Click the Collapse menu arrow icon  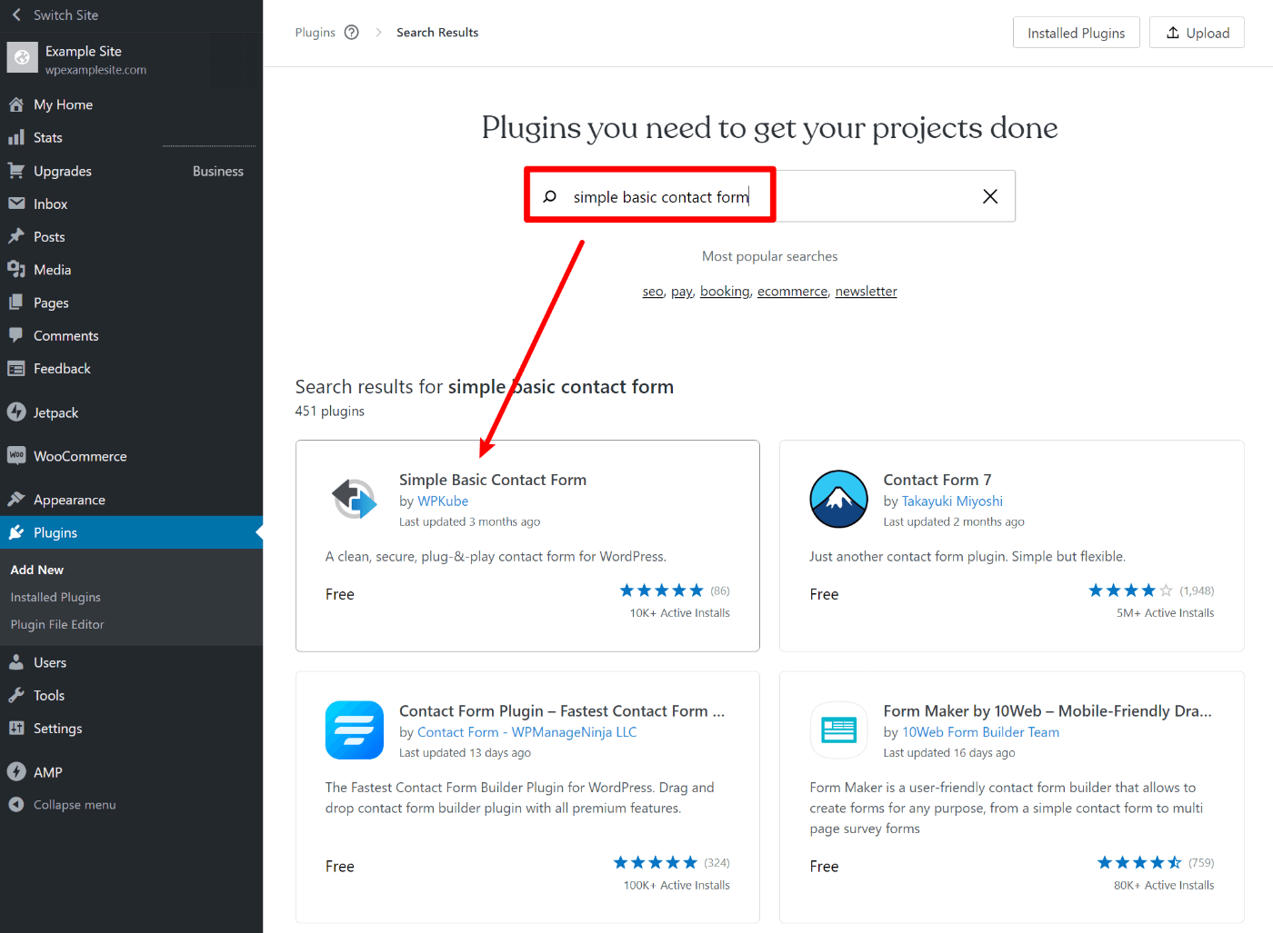(x=16, y=804)
